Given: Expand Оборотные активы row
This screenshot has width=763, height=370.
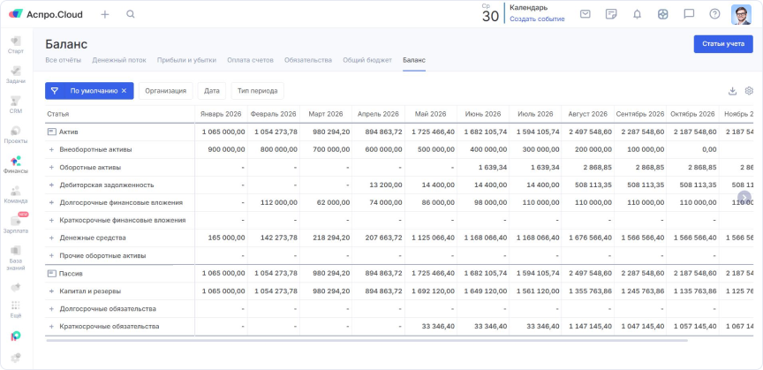Looking at the screenshot, I should (51, 167).
